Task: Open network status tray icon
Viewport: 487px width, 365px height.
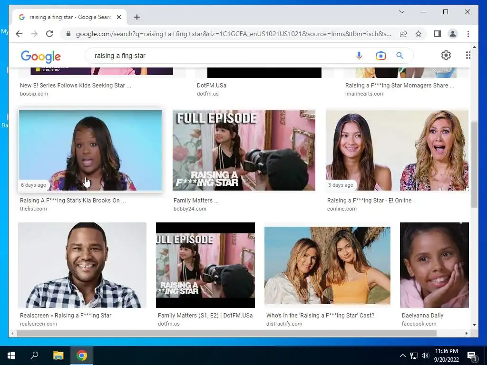Action: tap(414, 355)
